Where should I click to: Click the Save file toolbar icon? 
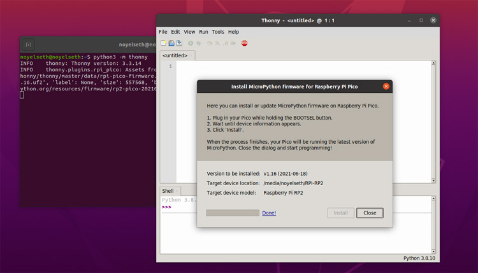(x=179, y=43)
